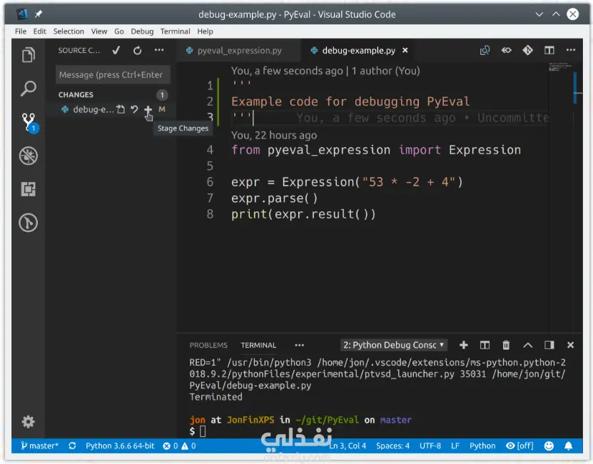This screenshot has width=593, height=464.
Task: Collapse the CHANGES section header
Action: (x=76, y=95)
